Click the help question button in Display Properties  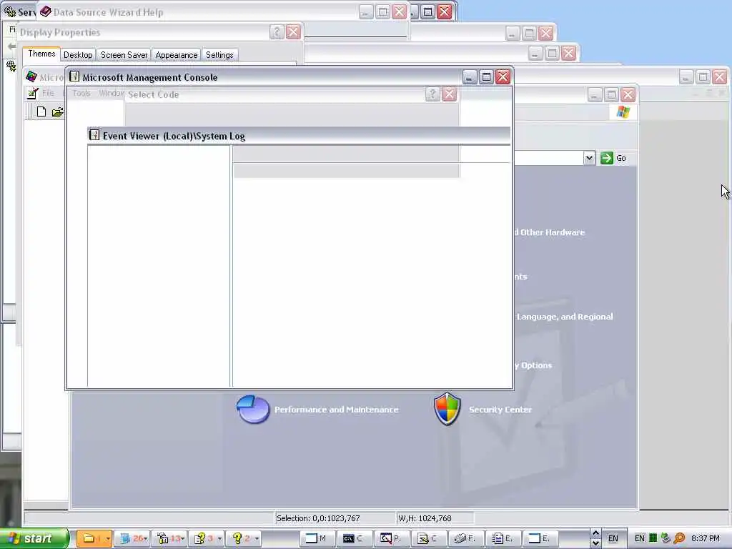[277, 31]
